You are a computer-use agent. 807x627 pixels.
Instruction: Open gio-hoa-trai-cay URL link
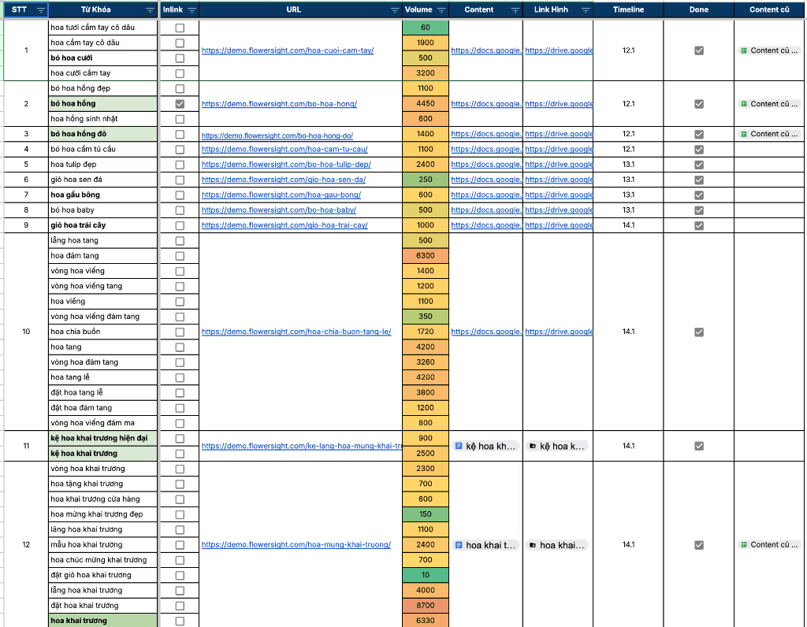284,225
